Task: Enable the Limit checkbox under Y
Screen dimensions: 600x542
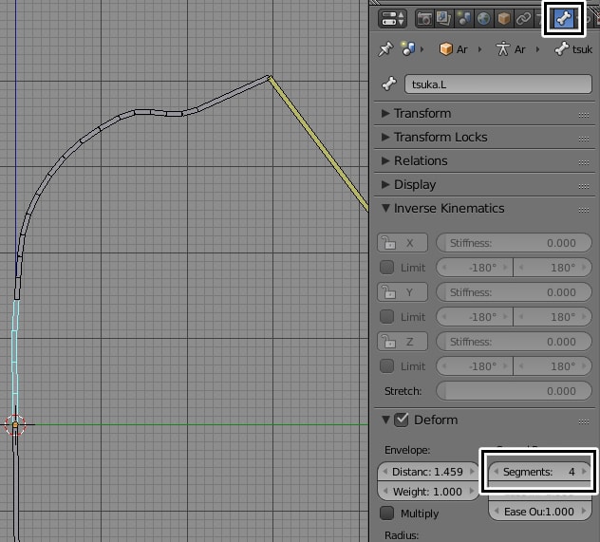Action: [386, 317]
